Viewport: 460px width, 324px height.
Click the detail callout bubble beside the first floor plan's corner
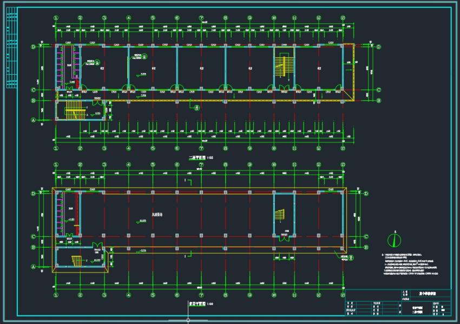[351, 257]
